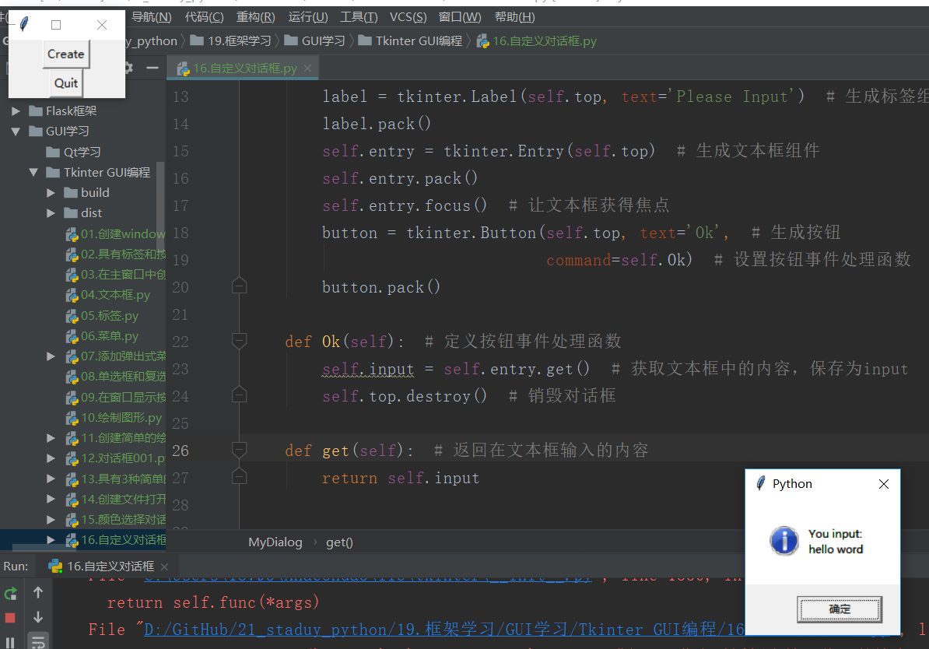
Task: Select 16.自定义对话框 in project tree
Action: pyautogui.click(x=115, y=540)
